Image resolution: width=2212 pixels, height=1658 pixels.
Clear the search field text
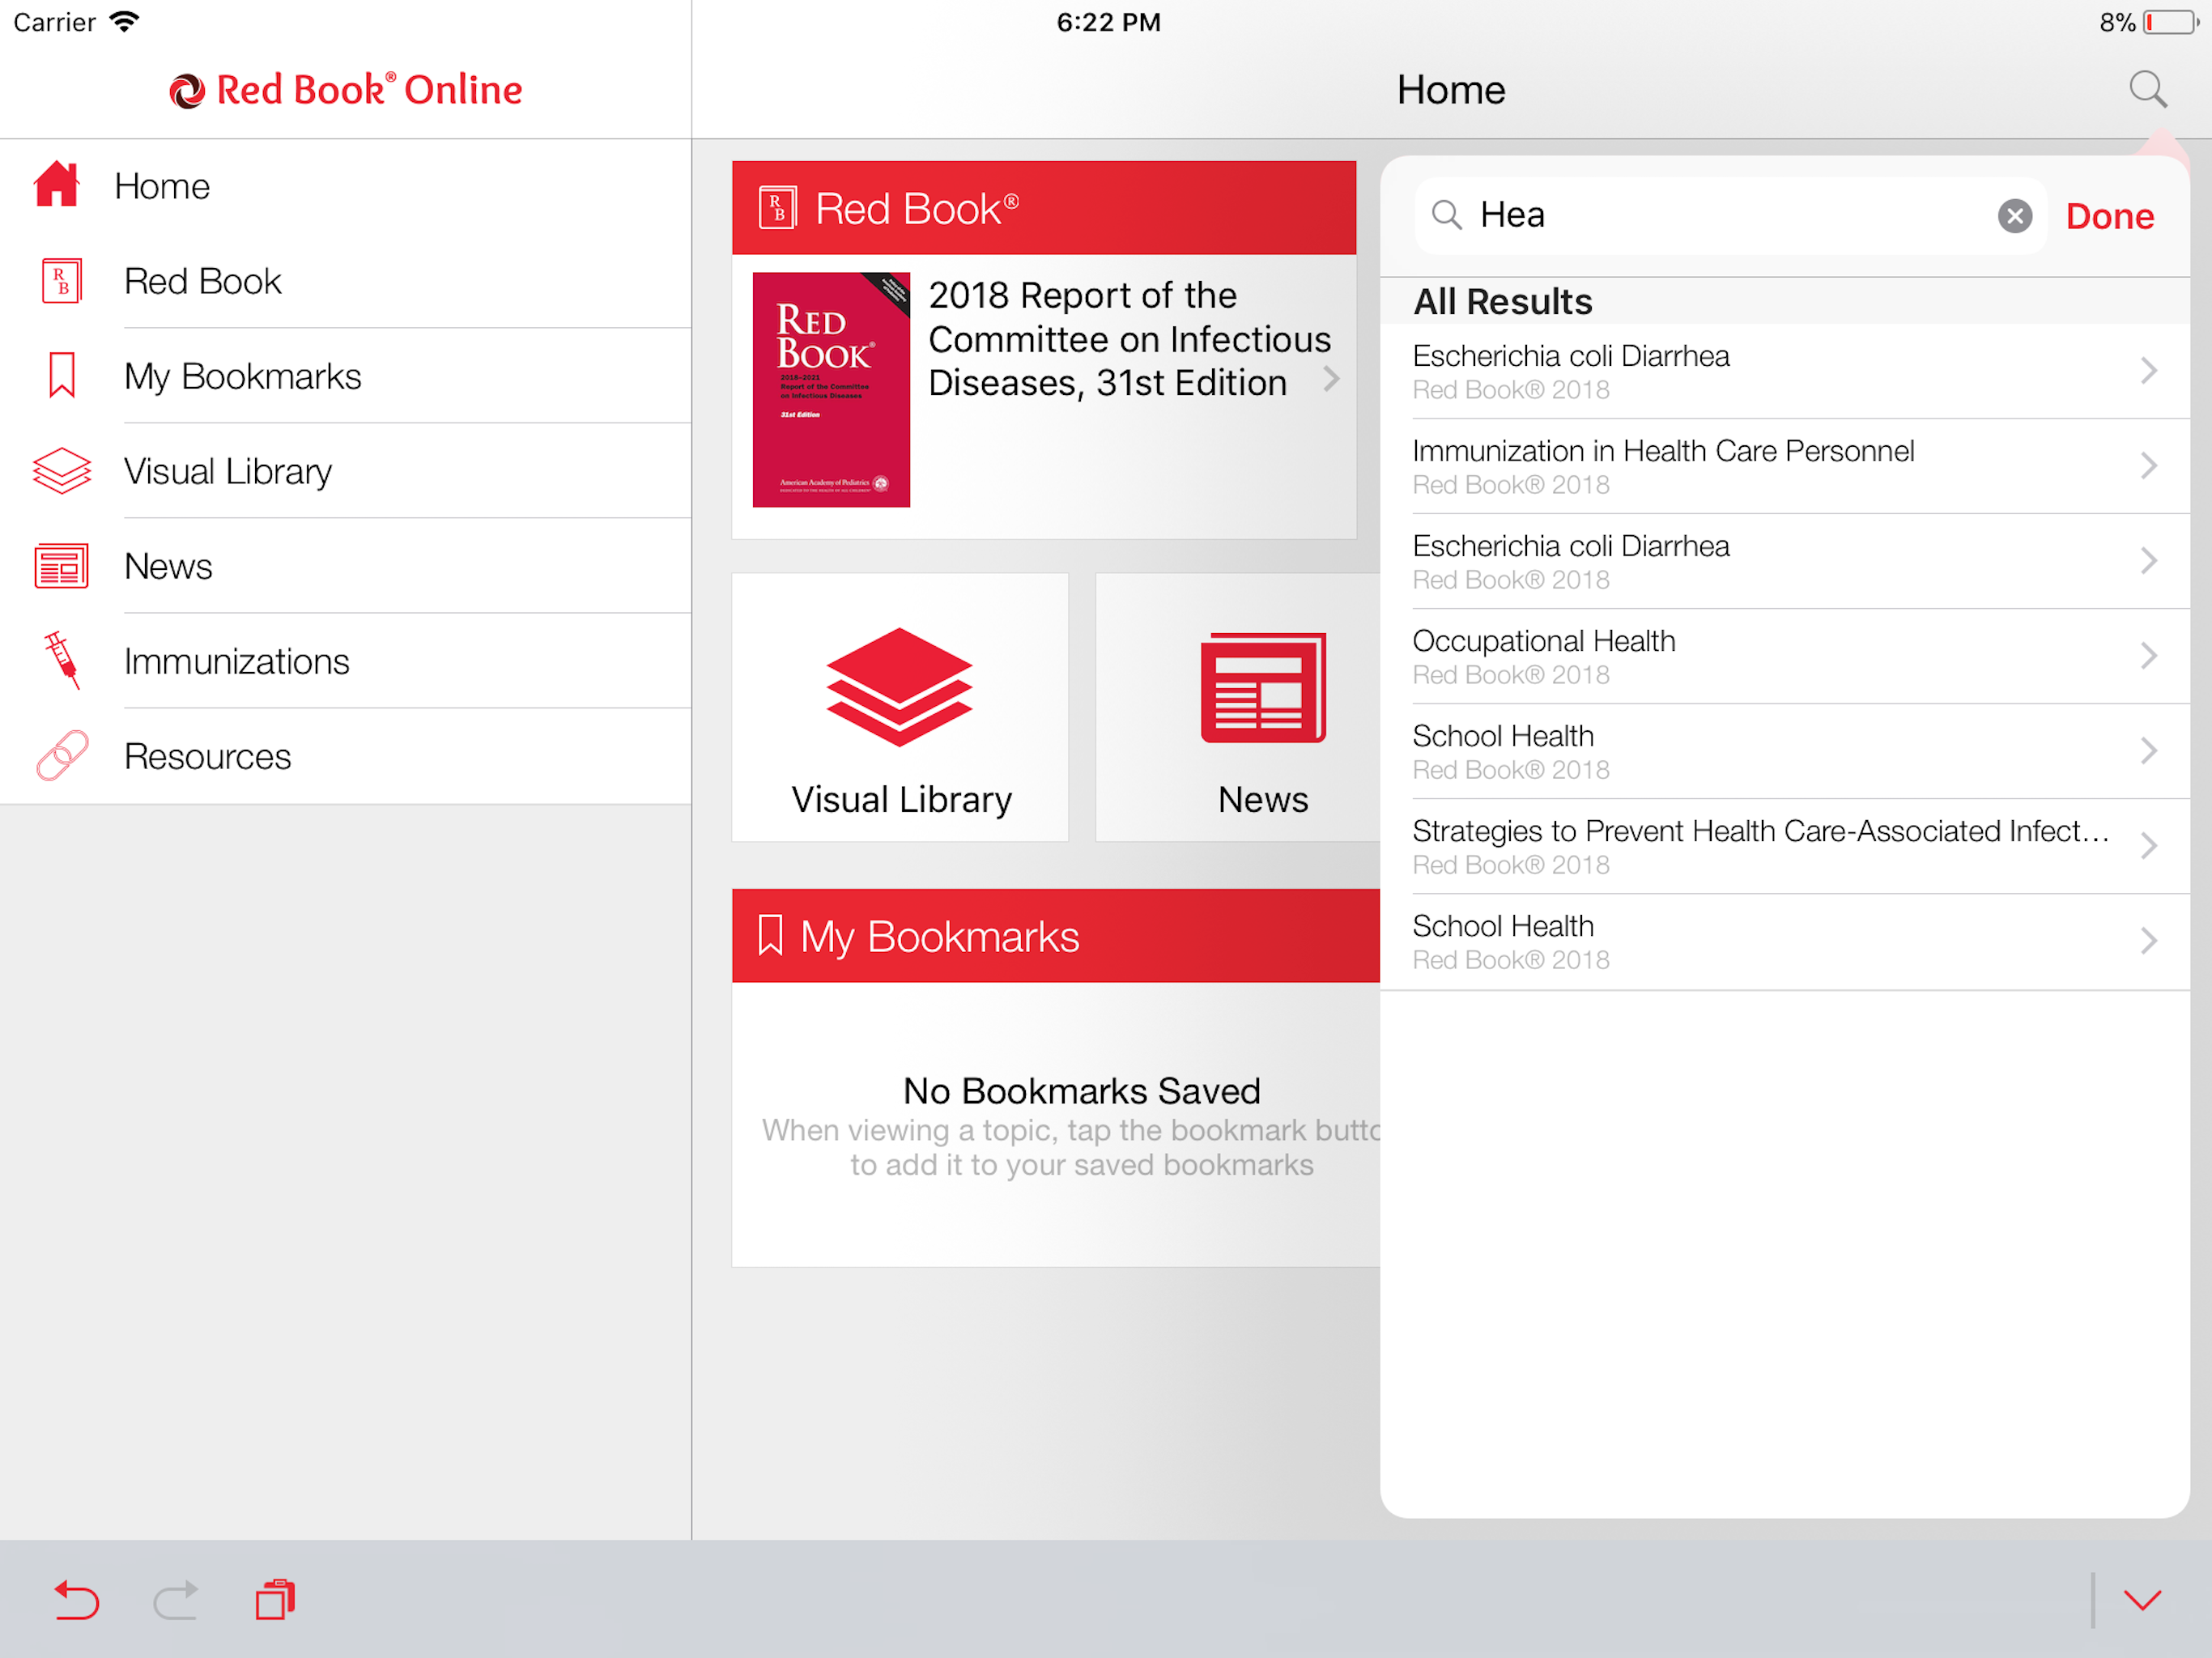(2014, 216)
